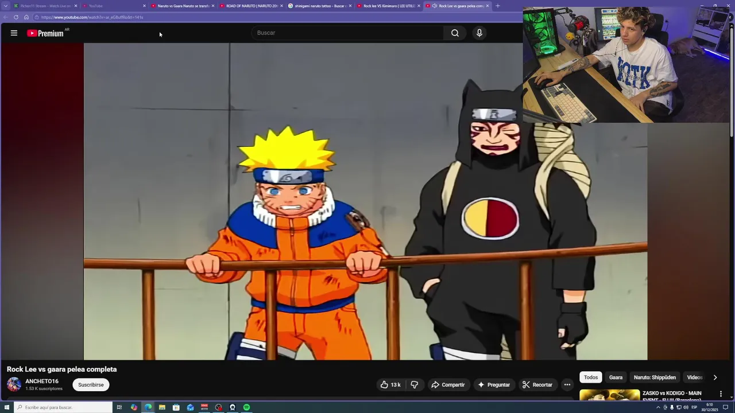Open ANCHETO16 channel avatar
Viewport: 735px width, 413px height.
click(x=14, y=385)
